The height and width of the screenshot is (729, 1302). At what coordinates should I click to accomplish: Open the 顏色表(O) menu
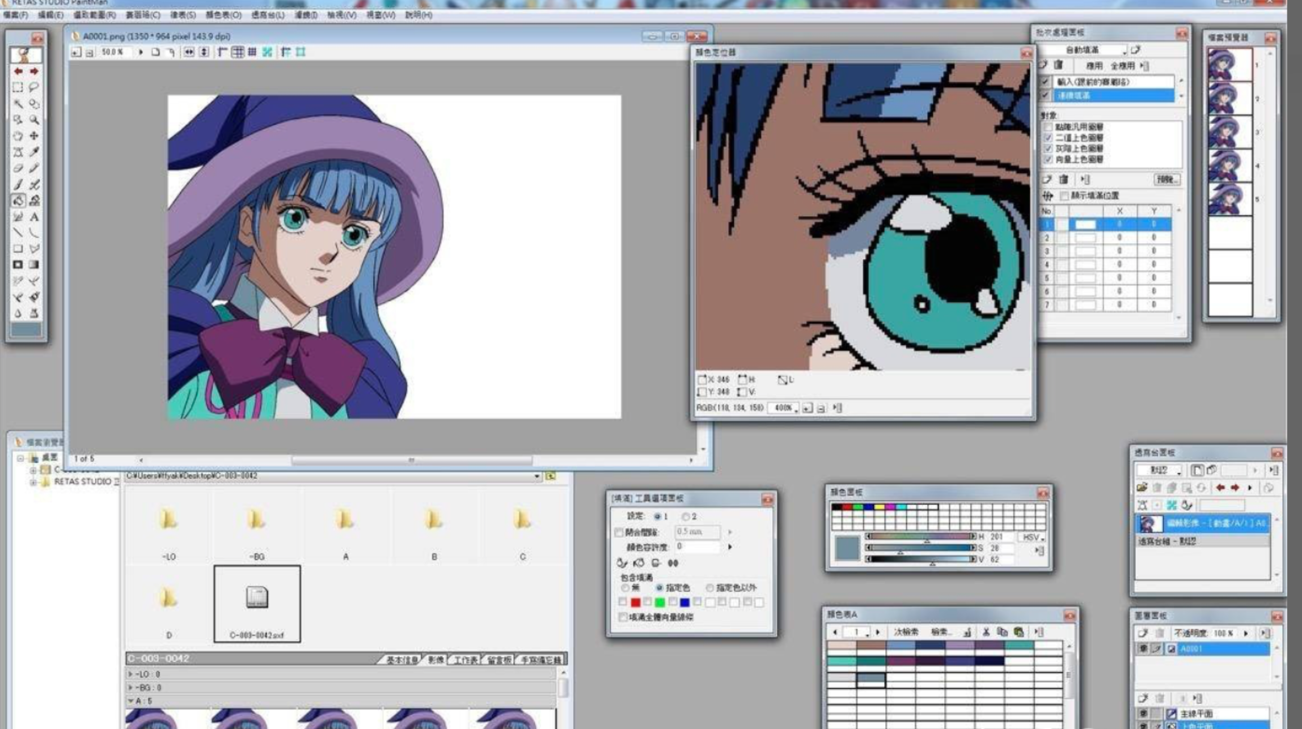223,15
